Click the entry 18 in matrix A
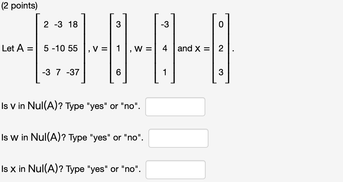Viewport: 343px width, 182px height. (x=73, y=24)
